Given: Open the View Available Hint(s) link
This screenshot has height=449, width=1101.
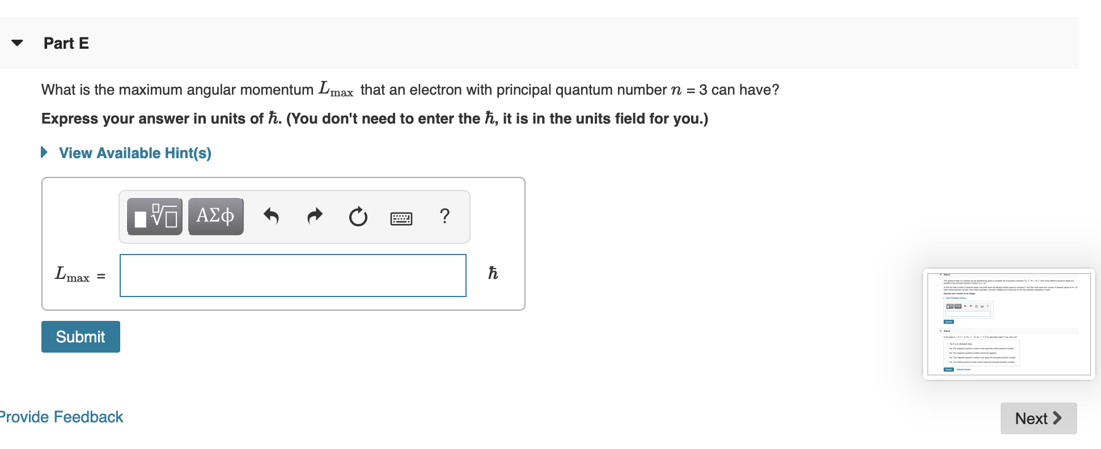Looking at the screenshot, I should [x=135, y=153].
